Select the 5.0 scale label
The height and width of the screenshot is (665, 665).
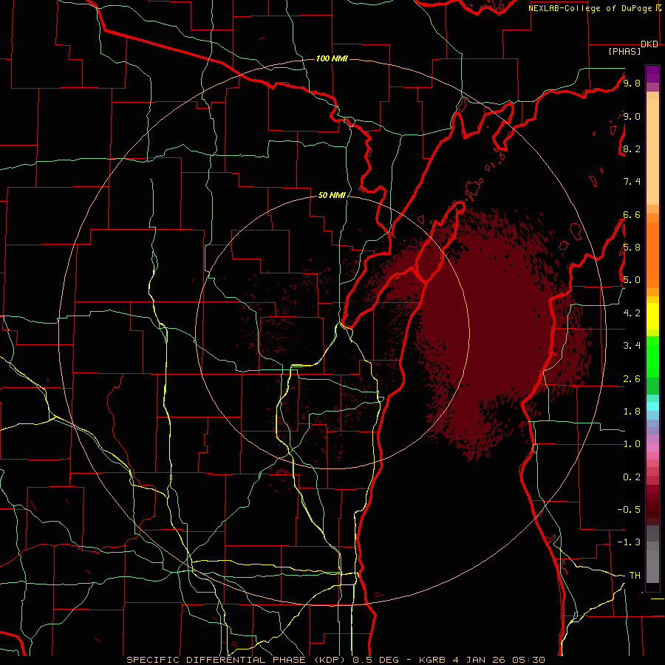pyautogui.click(x=632, y=280)
